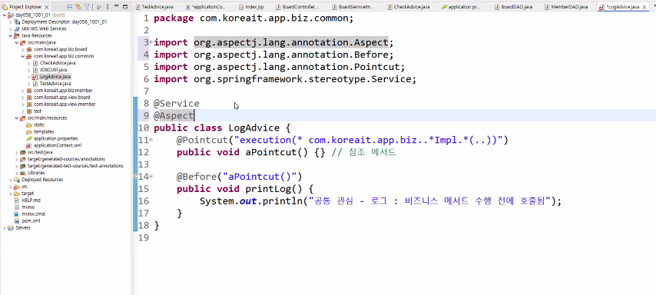Expand the Servers project node

4,228
